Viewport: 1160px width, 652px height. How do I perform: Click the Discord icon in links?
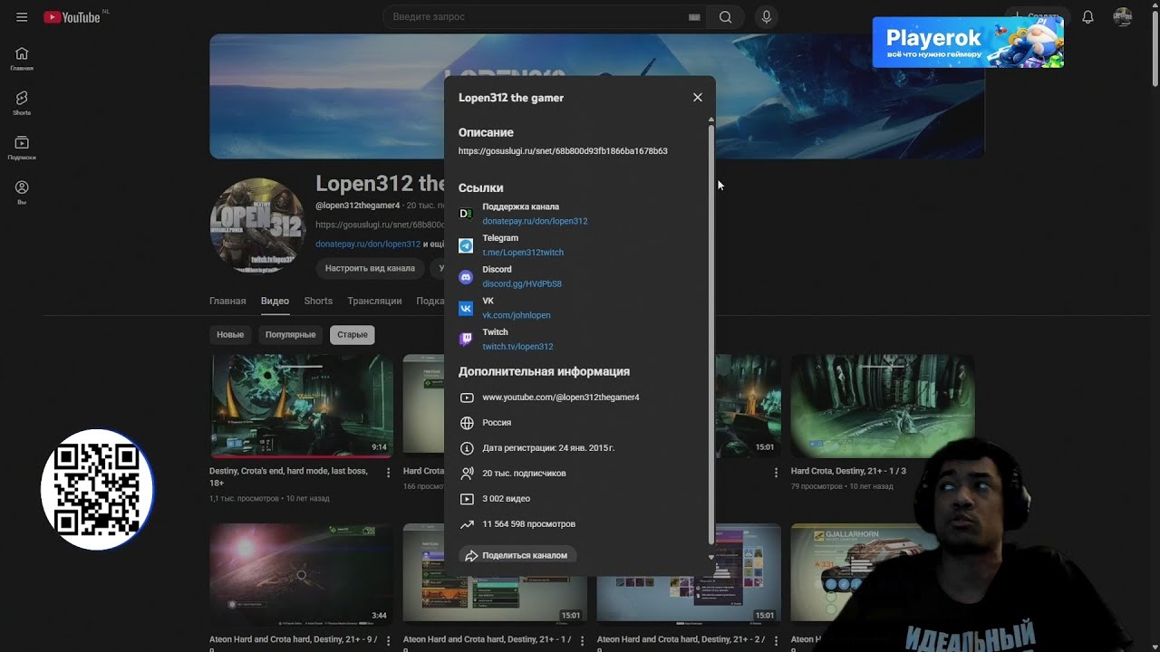466,277
